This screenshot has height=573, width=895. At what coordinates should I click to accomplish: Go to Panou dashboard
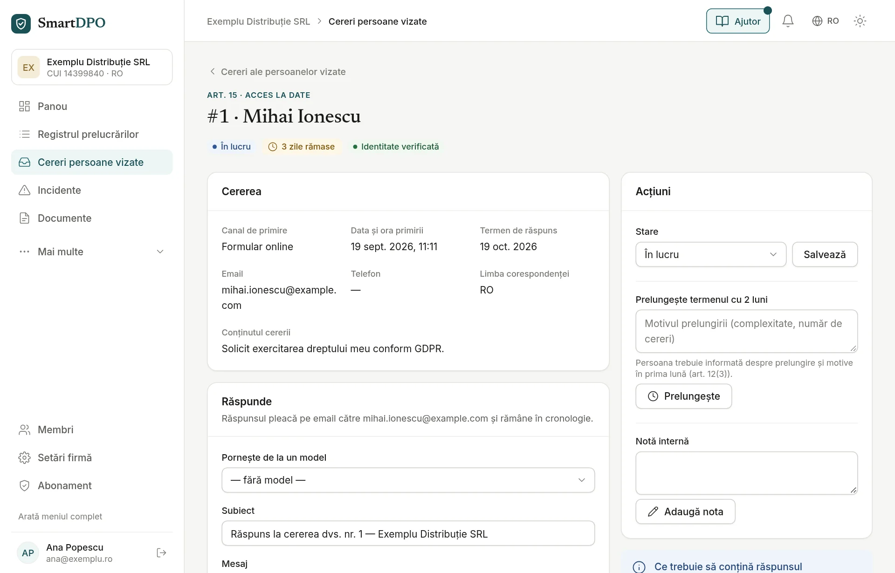coord(92,106)
